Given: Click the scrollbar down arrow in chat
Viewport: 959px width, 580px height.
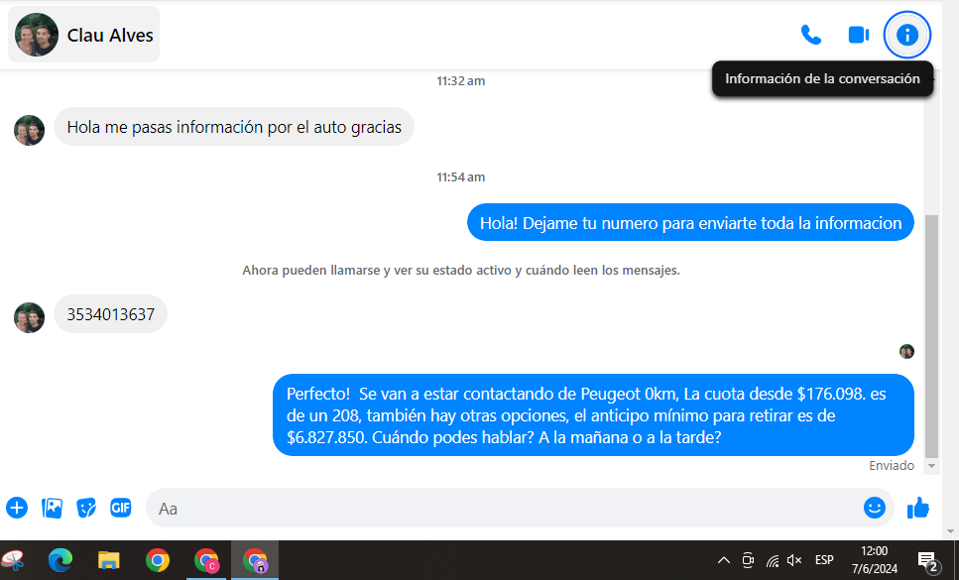Looking at the screenshot, I should (931, 466).
